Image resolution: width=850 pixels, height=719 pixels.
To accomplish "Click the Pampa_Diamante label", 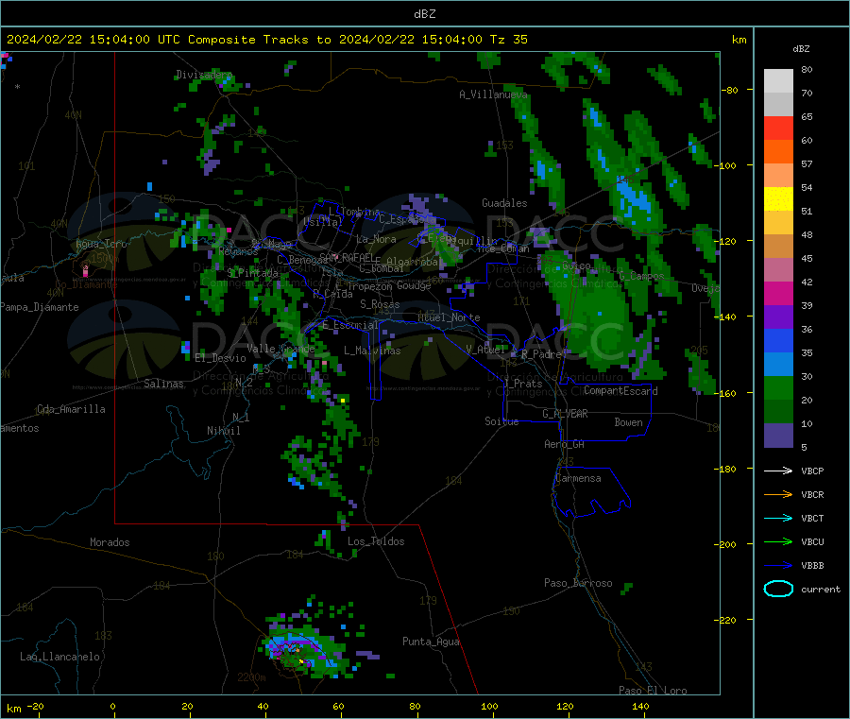I will tap(39, 307).
